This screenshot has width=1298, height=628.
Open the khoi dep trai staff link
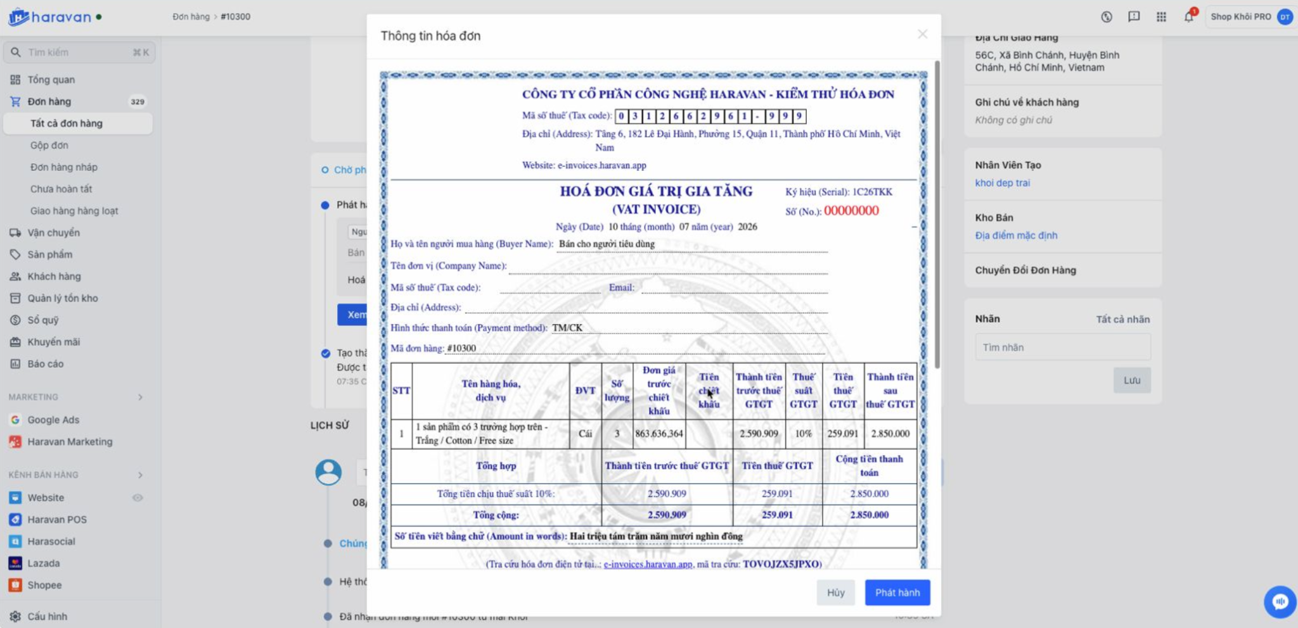pos(1002,183)
